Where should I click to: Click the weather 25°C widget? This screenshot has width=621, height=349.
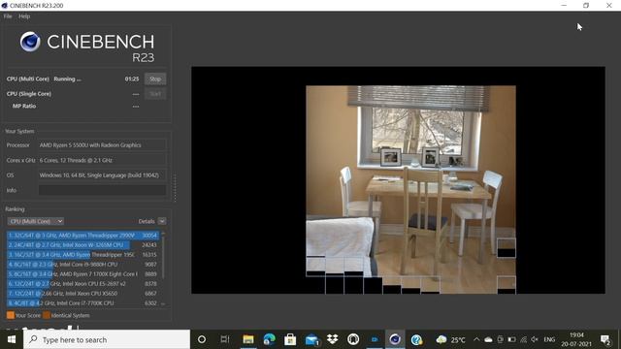pos(450,339)
